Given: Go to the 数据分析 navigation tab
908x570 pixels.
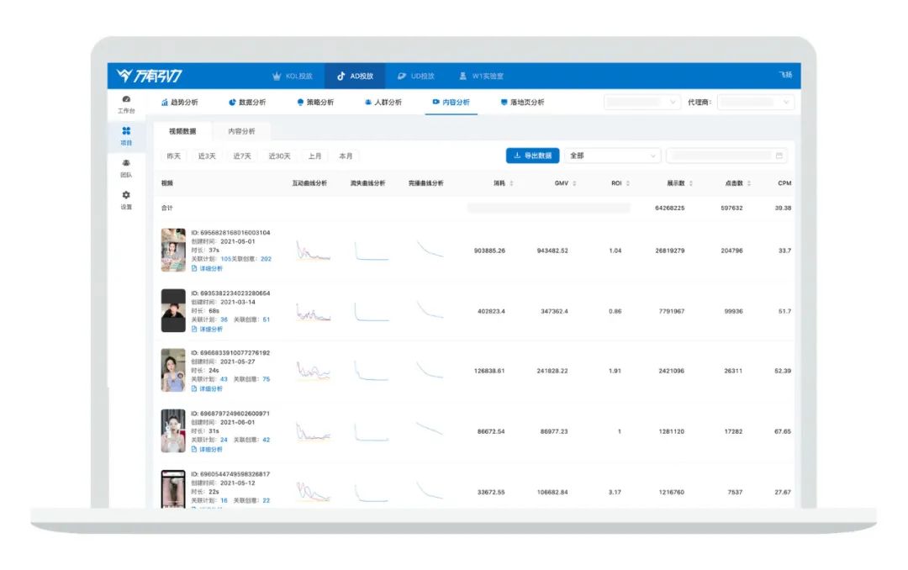Looking at the screenshot, I should coord(247,103).
